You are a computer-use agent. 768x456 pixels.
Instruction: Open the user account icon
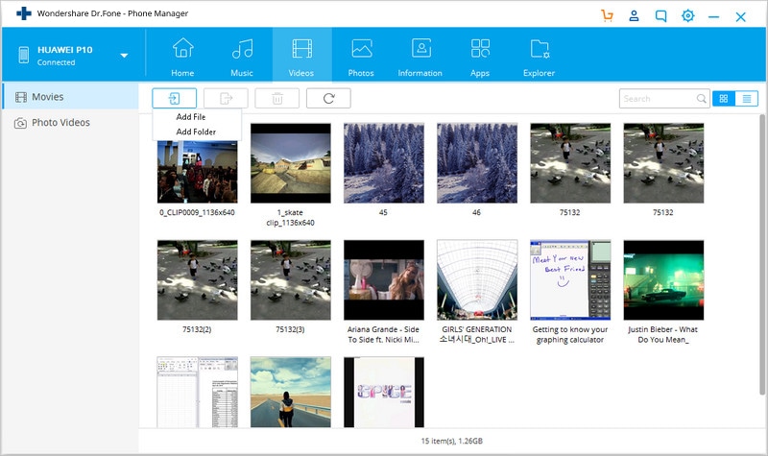coord(634,15)
